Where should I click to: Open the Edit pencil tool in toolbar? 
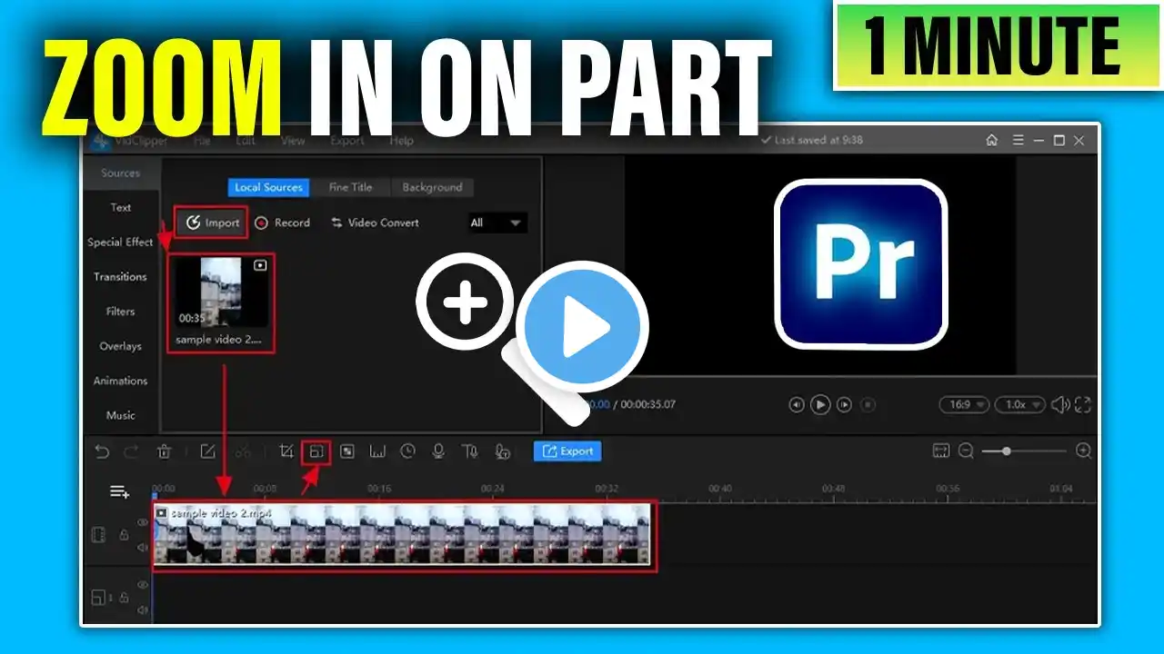pos(207,451)
